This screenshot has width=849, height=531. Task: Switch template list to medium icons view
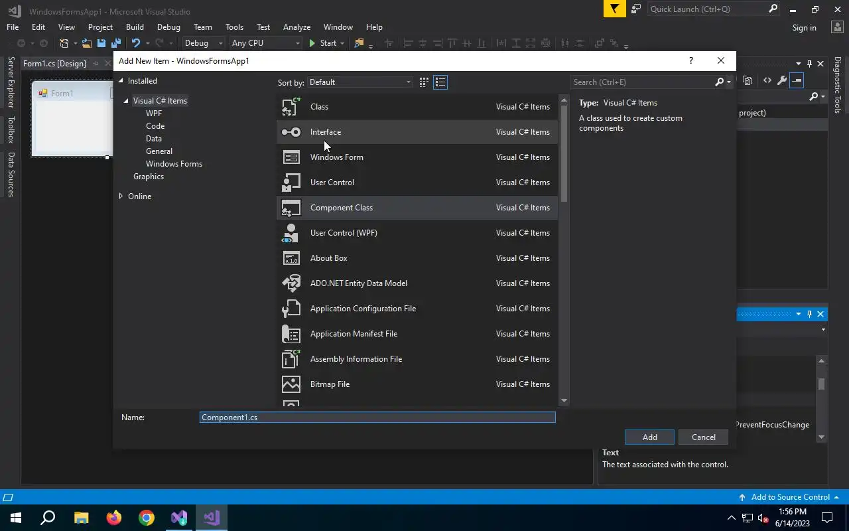pos(424,82)
